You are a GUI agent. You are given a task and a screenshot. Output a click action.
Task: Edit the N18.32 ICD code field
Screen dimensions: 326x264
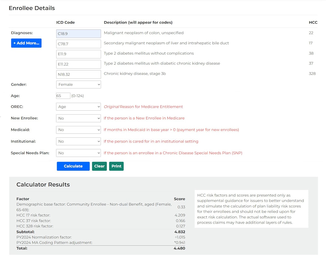click(79, 74)
